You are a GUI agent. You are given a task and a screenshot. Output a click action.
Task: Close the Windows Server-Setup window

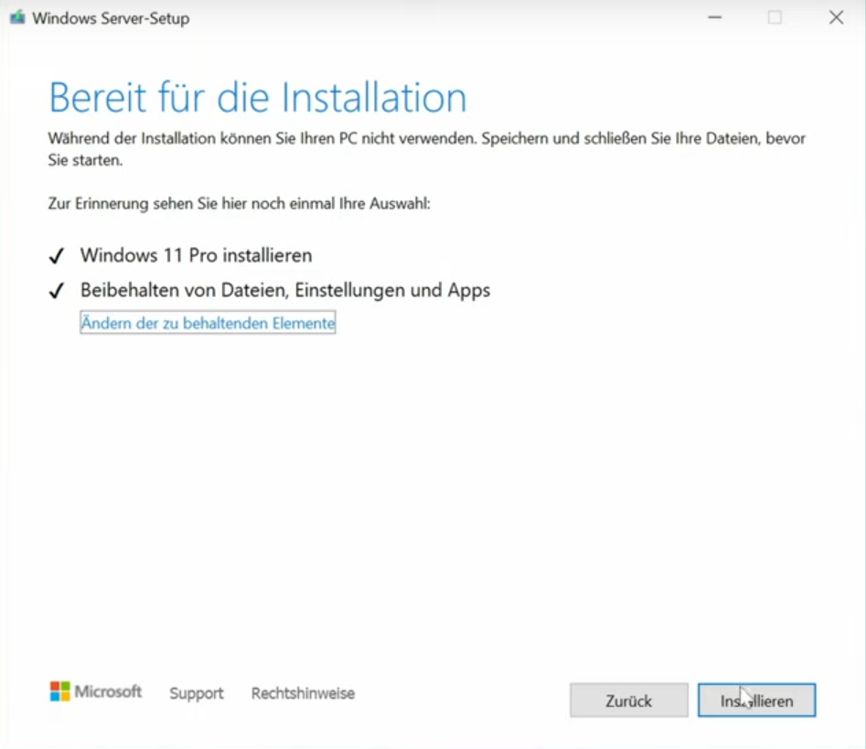pos(836,18)
